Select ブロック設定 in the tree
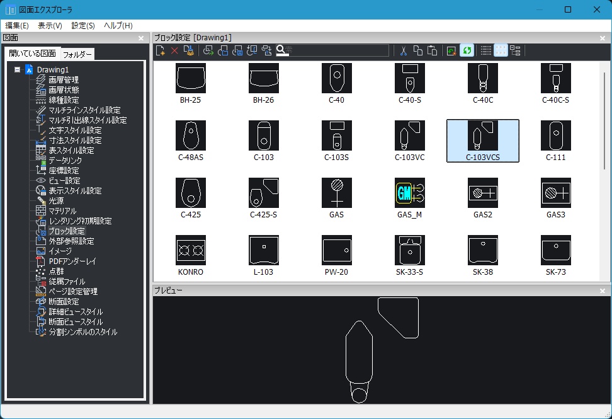The height and width of the screenshot is (419, 612). [66, 231]
